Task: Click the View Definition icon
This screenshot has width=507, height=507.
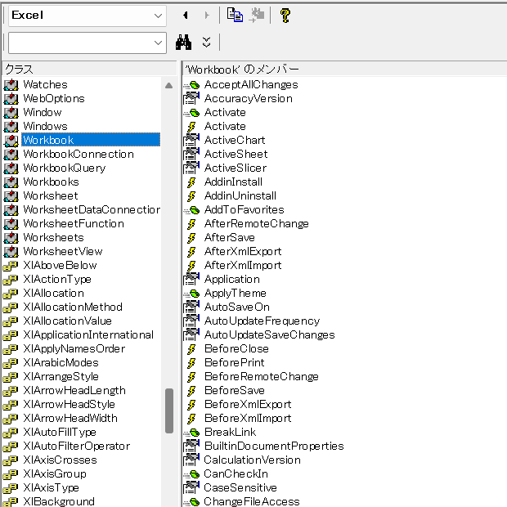Action: tap(257, 16)
